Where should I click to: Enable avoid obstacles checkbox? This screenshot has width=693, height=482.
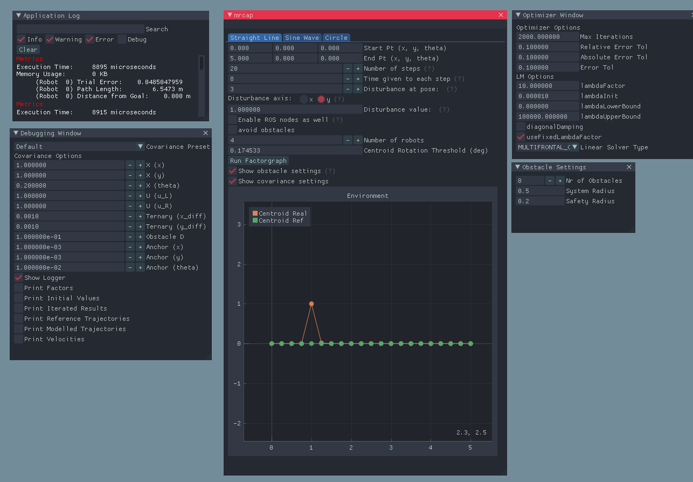point(232,130)
